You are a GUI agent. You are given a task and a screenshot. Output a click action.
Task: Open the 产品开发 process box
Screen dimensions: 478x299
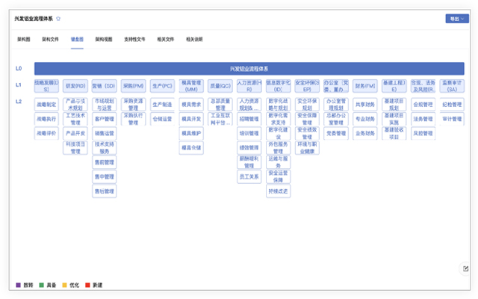(75, 133)
